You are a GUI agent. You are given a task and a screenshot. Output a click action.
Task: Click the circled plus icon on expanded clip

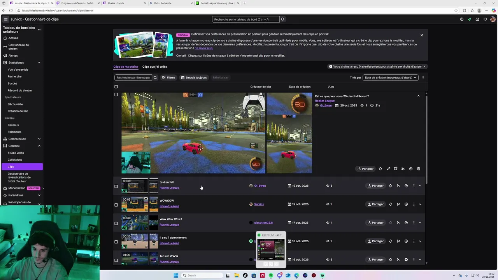(411, 169)
